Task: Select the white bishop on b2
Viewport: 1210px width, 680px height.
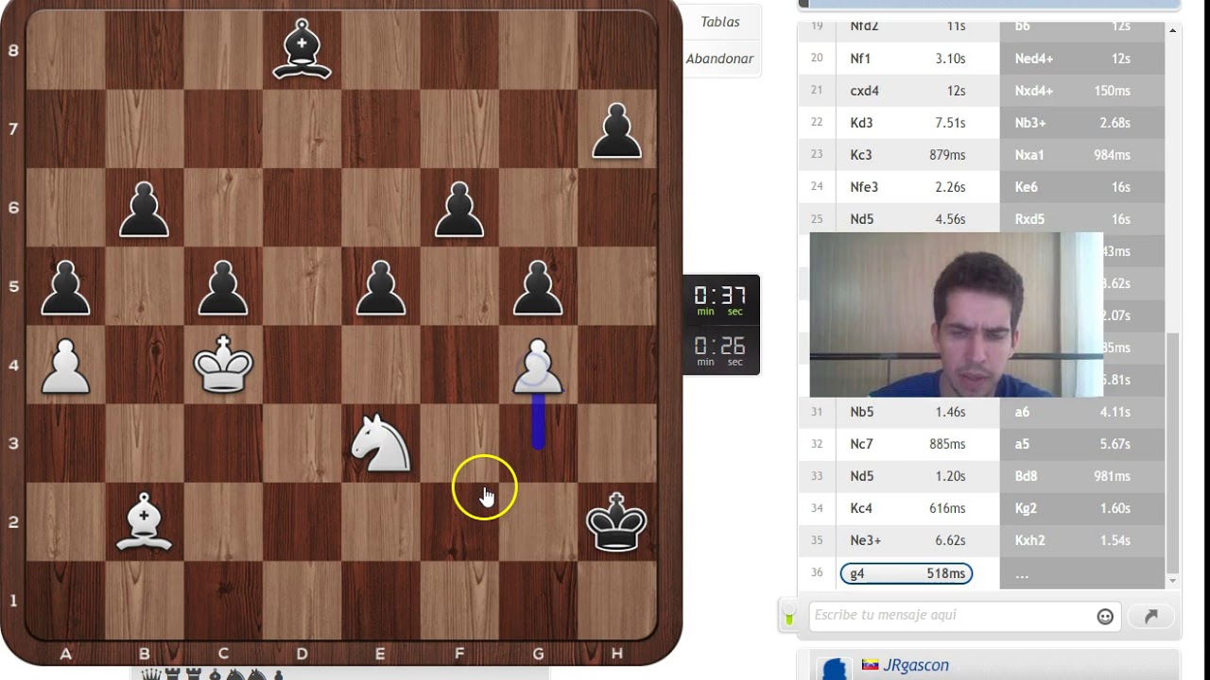Action: pos(144,521)
